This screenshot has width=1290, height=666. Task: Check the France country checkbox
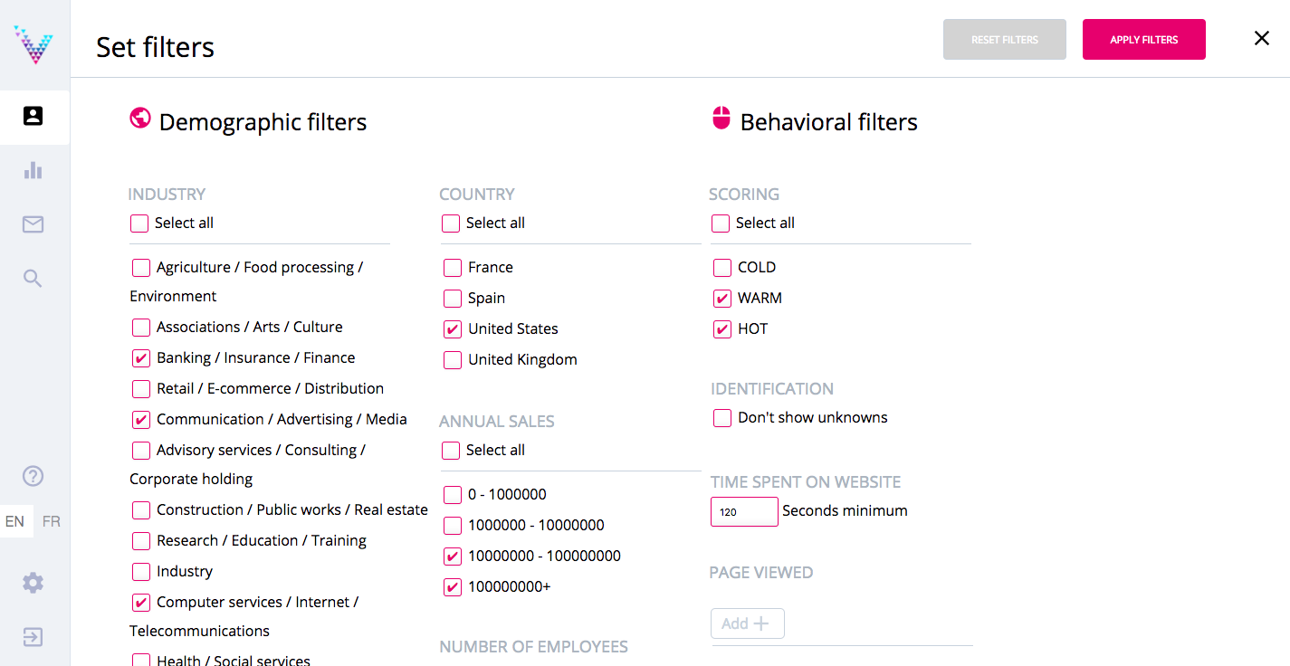(x=453, y=268)
